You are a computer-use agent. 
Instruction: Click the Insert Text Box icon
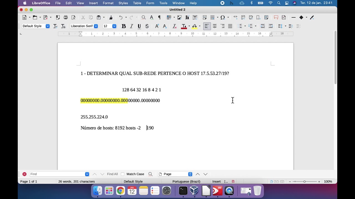pyautogui.click(x=195, y=17)
